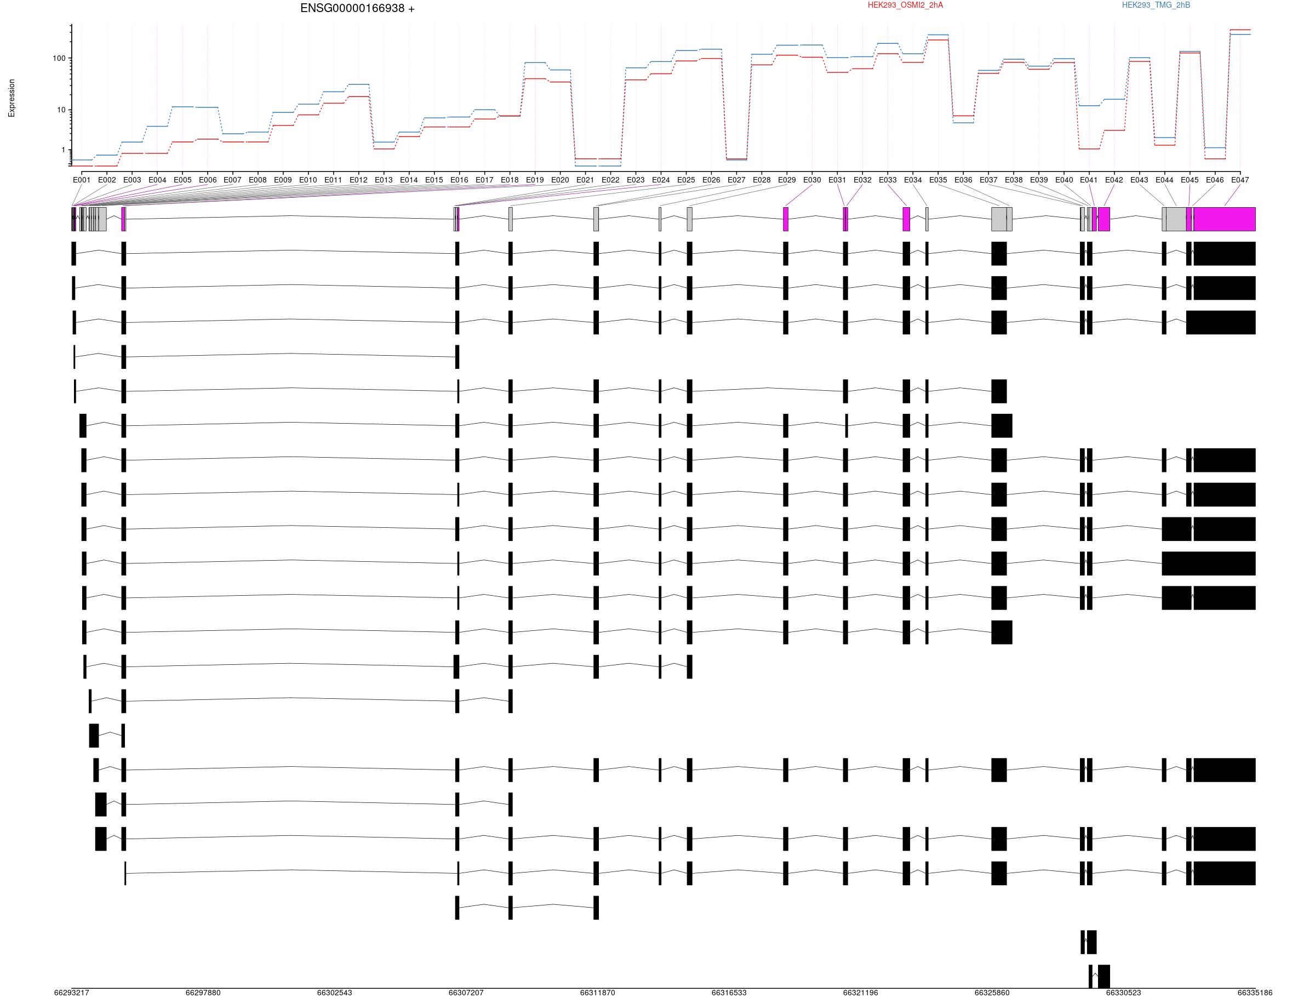
Task: Click genomic coordinate 66316533 on x-axis
Action: click(x=729, y=993)
